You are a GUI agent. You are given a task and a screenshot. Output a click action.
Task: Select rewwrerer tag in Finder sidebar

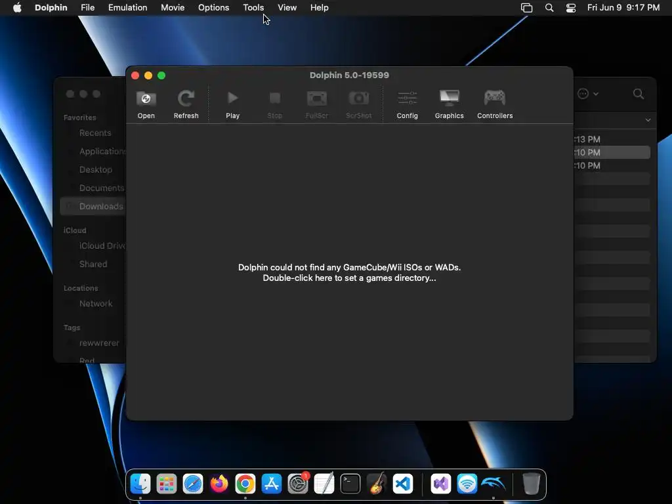99,343
